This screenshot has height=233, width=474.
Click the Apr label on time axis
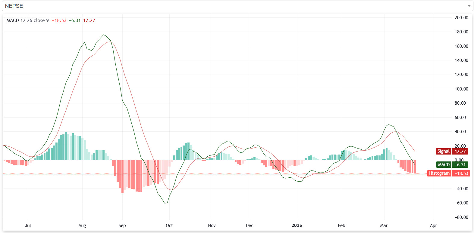click(433, 225)
